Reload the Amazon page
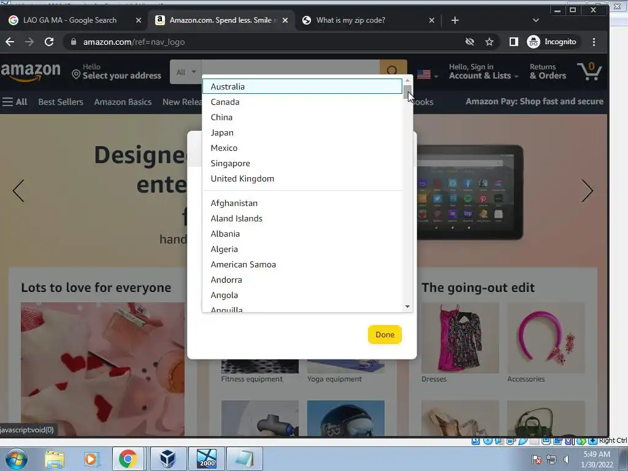The height and width of the screenshot is (471, 628). click(49, 42)
